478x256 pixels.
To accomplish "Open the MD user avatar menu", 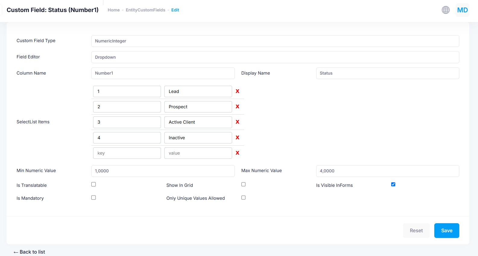I will tap(462, 10).
